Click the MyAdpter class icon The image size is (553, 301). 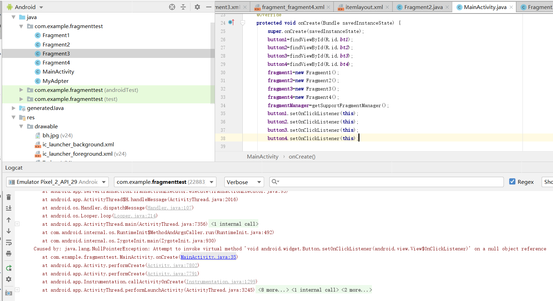tap(38, 81)
